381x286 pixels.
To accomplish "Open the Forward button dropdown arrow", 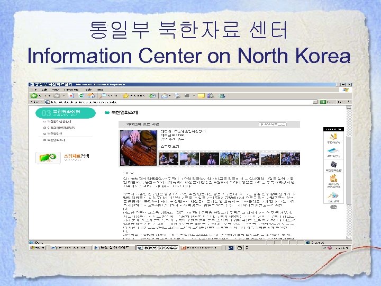I will pyautogui.click(x=63, y=96).
